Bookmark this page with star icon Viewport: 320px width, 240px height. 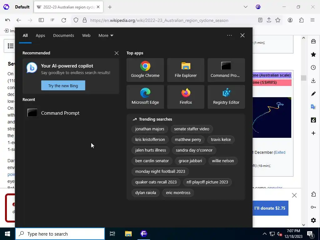278,20
